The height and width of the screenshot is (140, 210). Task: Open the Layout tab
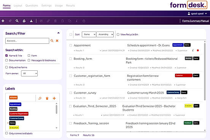tap(18, 5)
